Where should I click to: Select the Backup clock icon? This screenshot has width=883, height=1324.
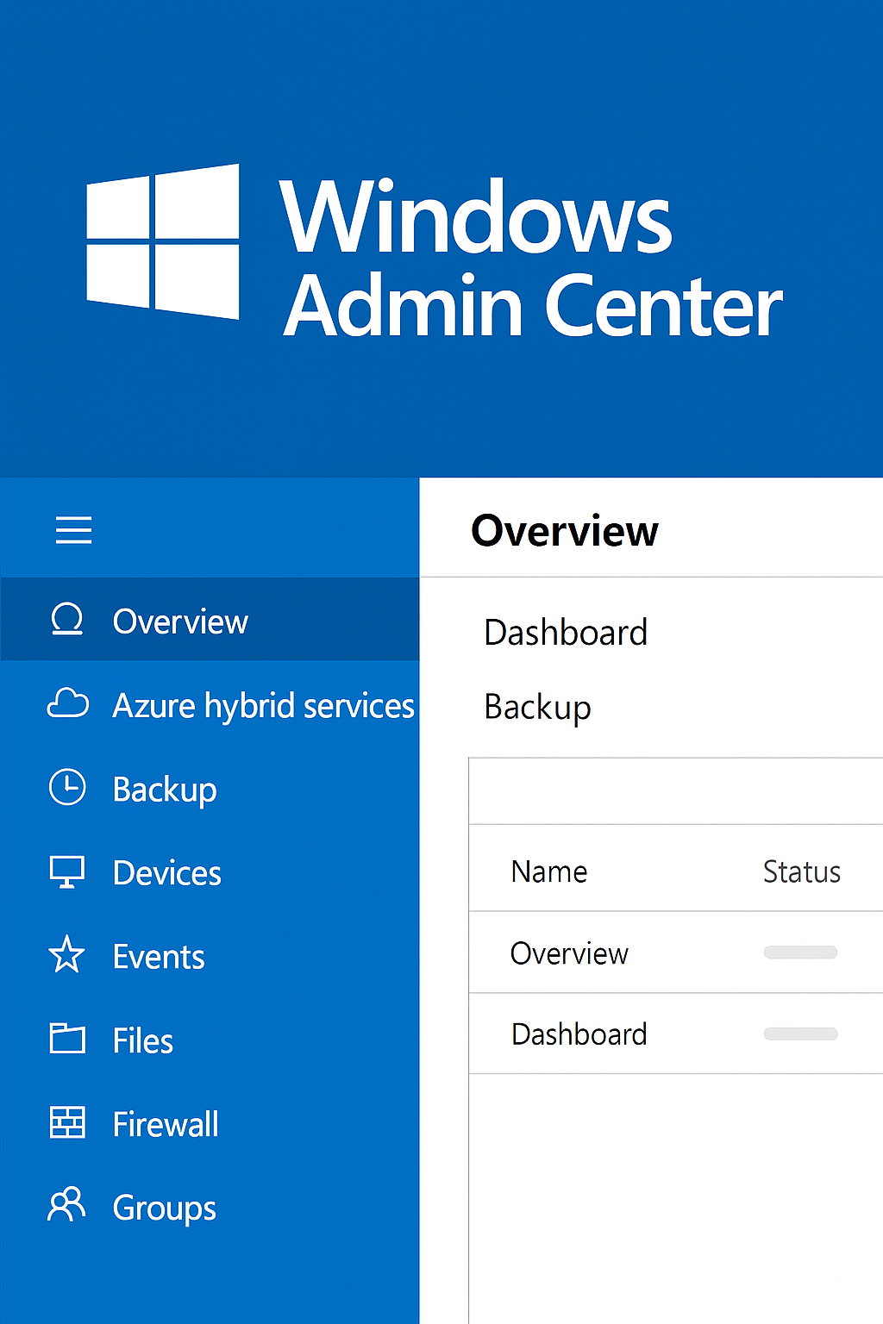[66, 788]
